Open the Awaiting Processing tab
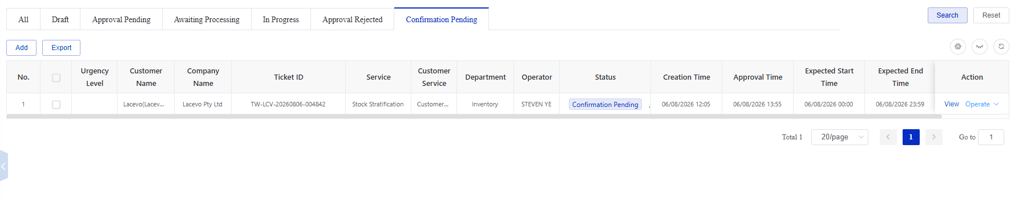1011x206 pixels. [207, 19]
